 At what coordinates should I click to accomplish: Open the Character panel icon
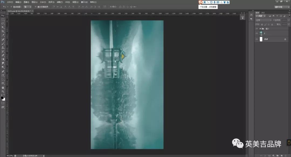coord(251,15)
